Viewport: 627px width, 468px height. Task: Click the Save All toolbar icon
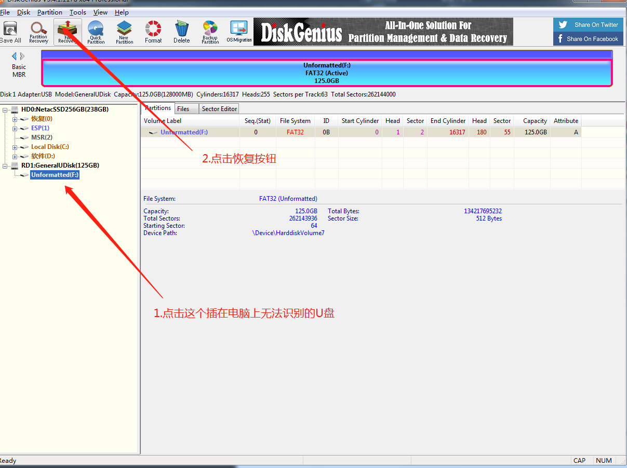tap(10, 32)
